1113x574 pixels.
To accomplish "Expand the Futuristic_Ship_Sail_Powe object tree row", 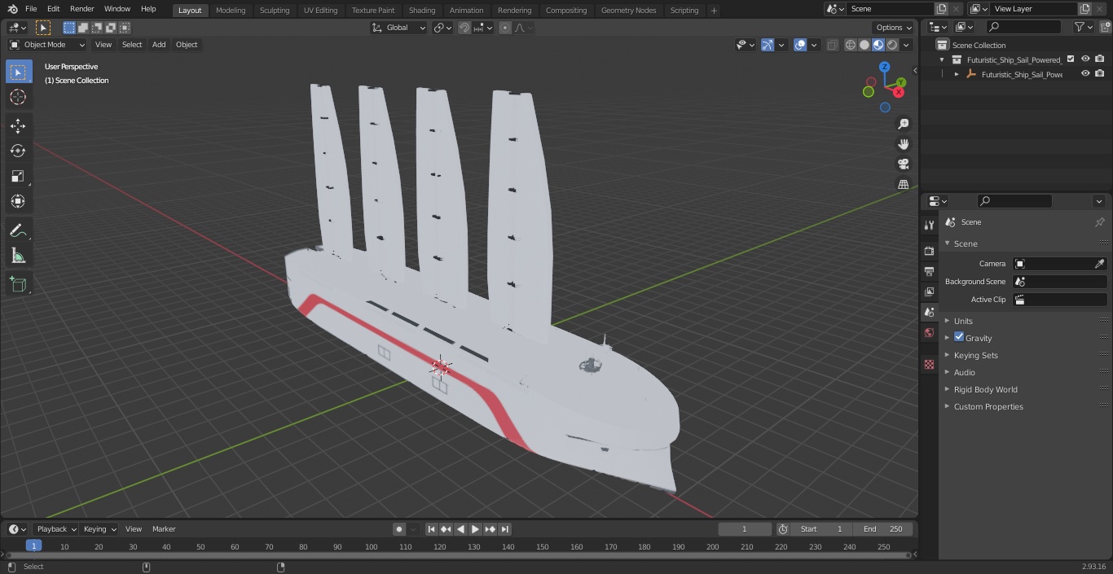I will coord(957,74).
